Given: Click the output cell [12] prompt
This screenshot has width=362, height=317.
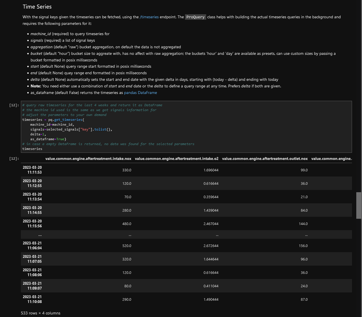Looking at the screenshot, I should point(14,158).
